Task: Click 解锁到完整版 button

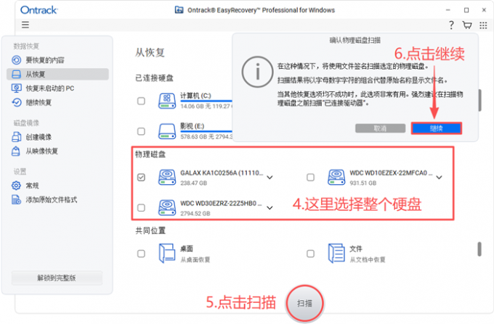Action: pos(57,278)
